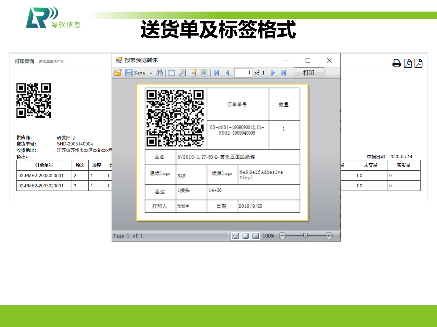Go to the previous report page
This screenshot has height=327, width=437.
[228, 73]
